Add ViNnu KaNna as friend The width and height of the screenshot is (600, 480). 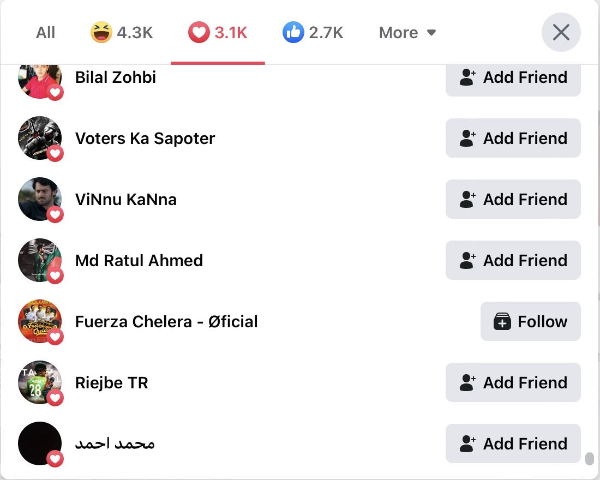pos(513,199)
